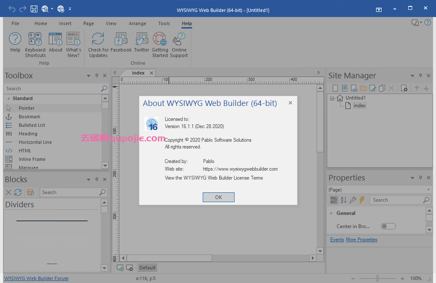Click the zoom in plus button

402,278
